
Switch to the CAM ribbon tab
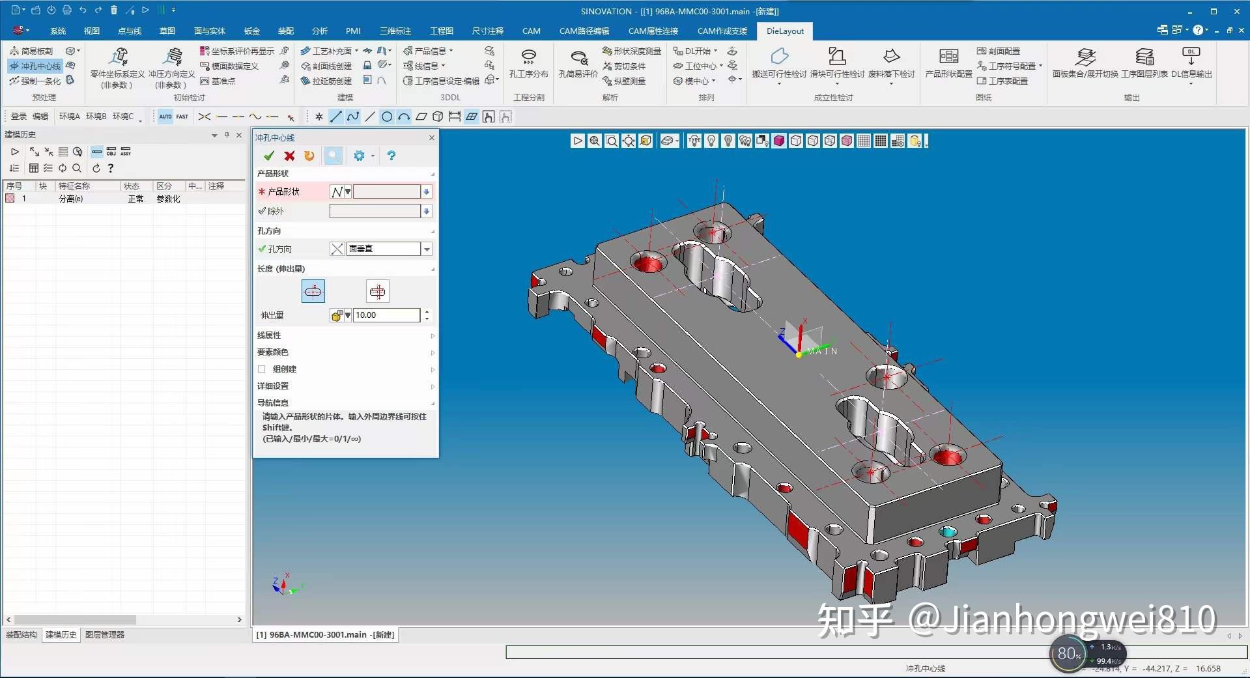pyautogui.click(x=531, y=31)
